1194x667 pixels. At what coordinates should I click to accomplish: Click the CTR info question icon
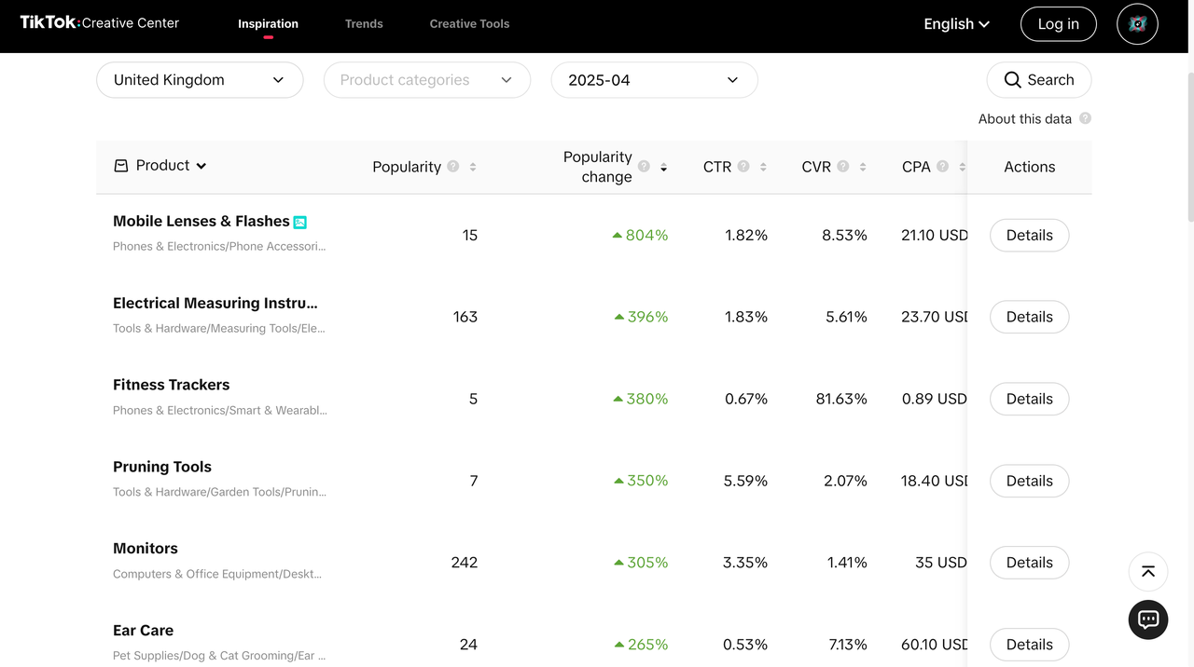(x=743, y=167)
